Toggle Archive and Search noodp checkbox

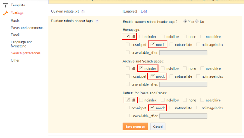[152, 76]
